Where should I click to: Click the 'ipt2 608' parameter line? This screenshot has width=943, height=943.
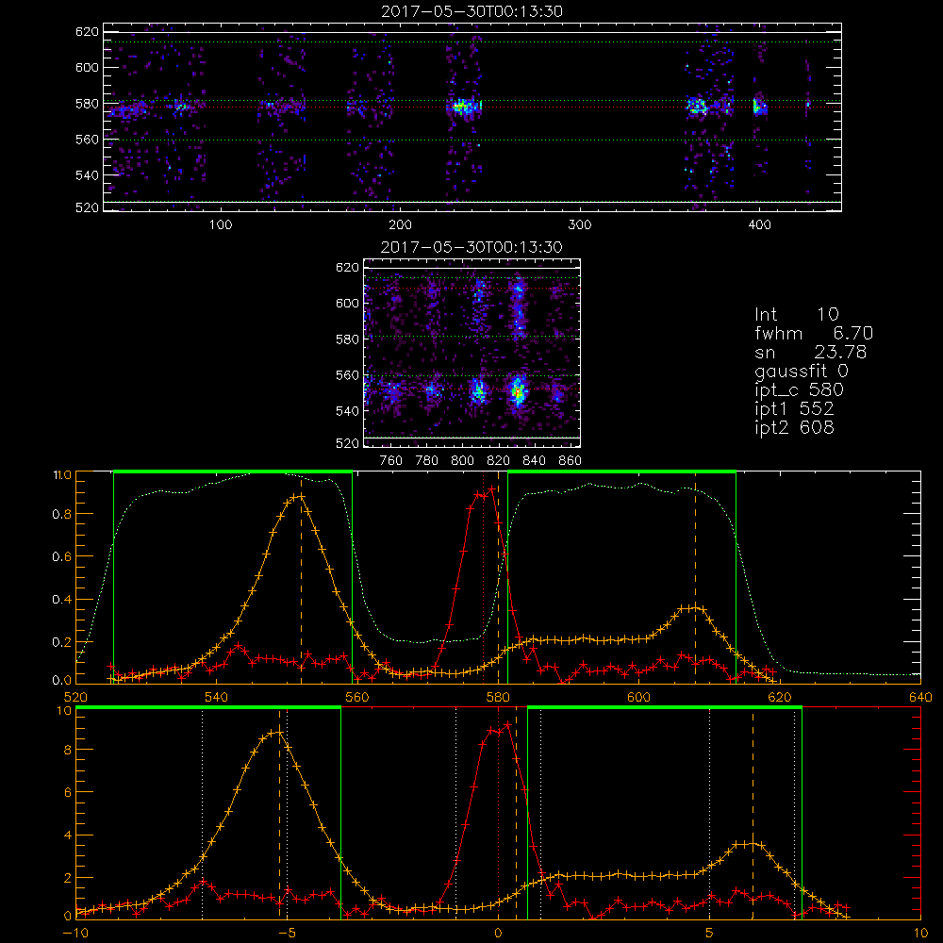coord(794,427)
